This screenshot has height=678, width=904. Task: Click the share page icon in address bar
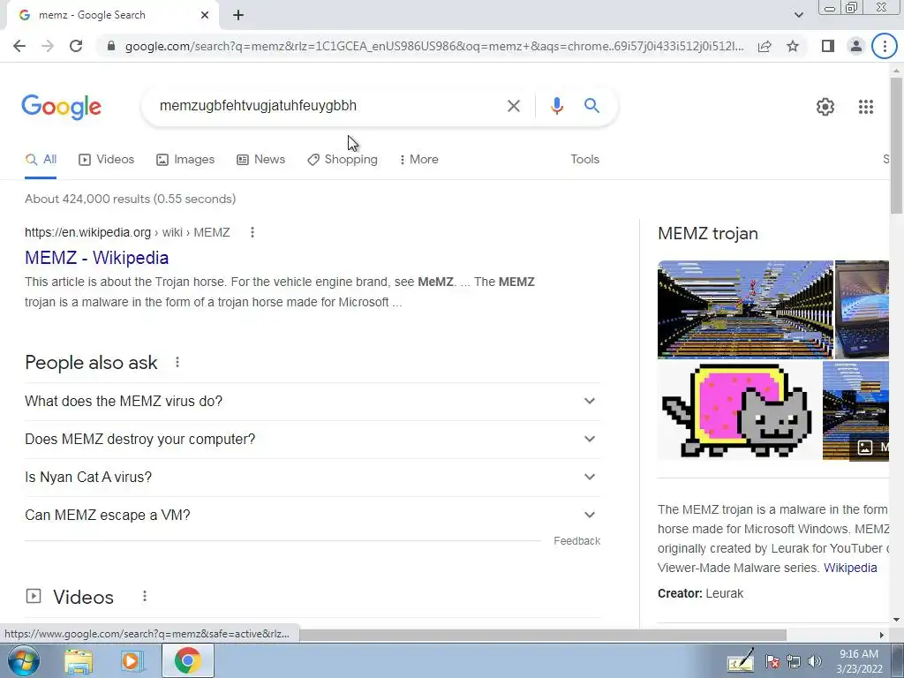[765, 46]
